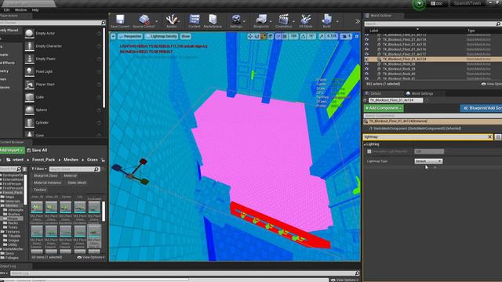Viewport: 502px width, 282px height.
Task: Toggle scale snapping icon in viewport
Action: [322, 37]
